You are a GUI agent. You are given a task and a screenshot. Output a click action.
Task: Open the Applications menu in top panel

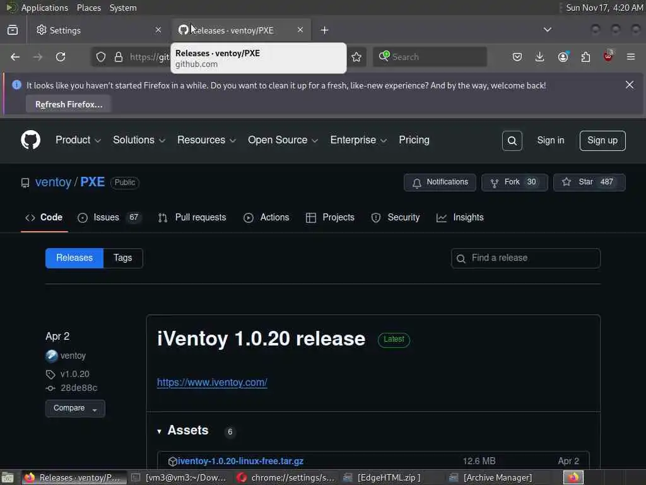(45, 8)
